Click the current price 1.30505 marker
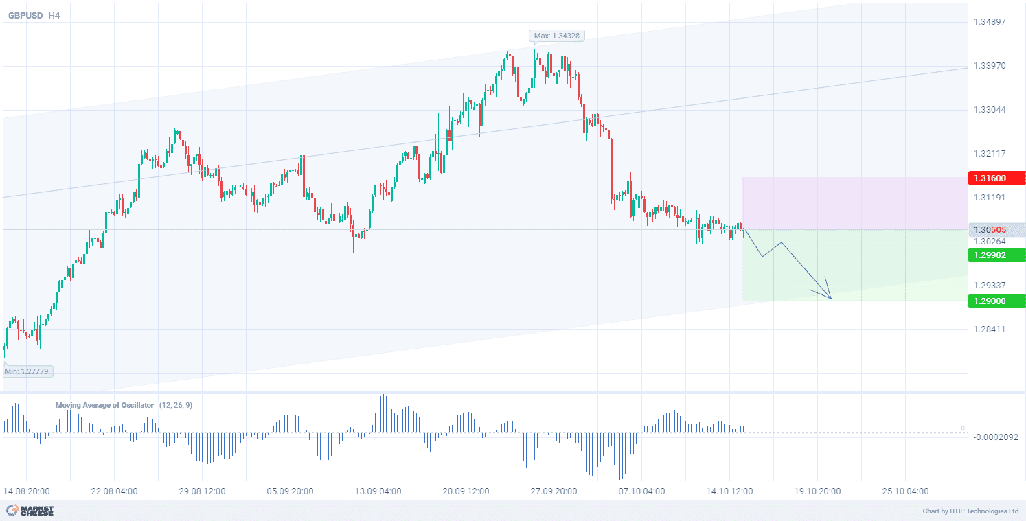This screenshot has width=1026, height=521. point(996,230)
